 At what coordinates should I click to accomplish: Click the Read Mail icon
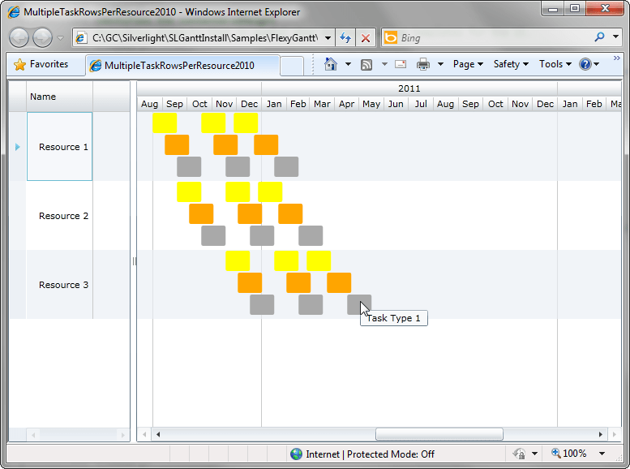[401, 64]
